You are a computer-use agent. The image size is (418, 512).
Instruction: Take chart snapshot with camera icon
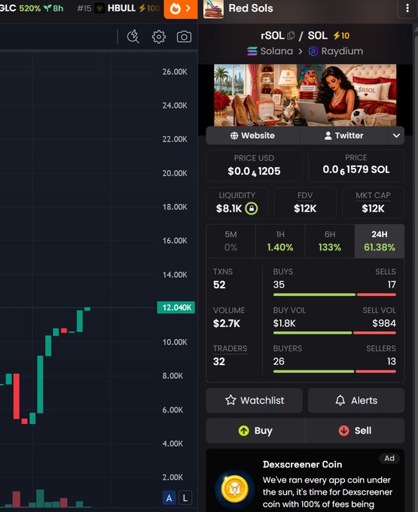(184, 37)
